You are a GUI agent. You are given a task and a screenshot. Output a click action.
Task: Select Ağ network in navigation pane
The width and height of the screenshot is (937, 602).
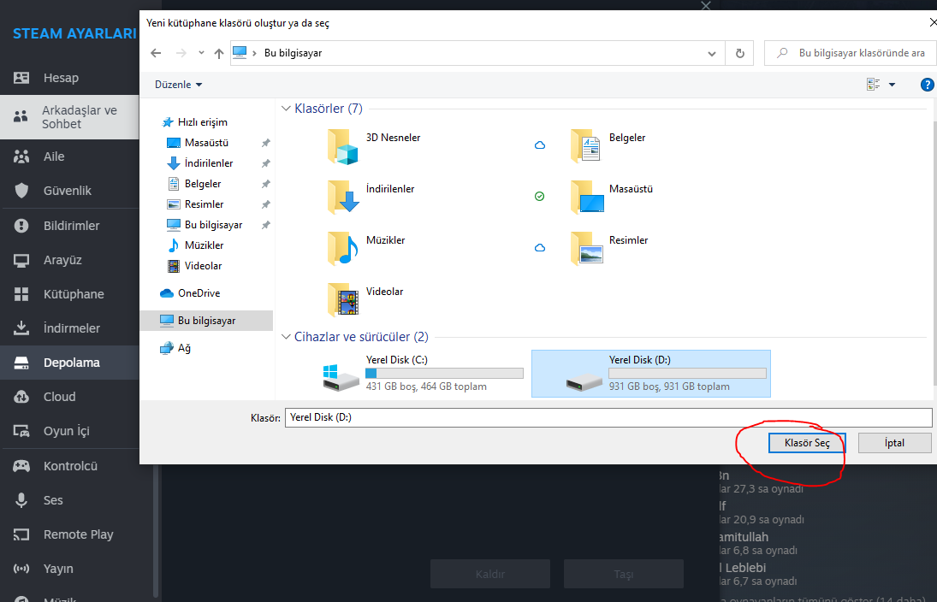[x=183, y=348]
